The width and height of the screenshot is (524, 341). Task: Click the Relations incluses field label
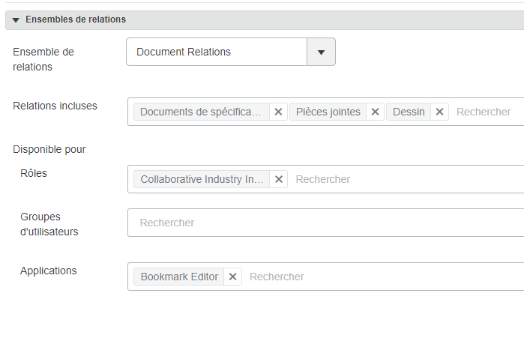click(x=55, y=106)
